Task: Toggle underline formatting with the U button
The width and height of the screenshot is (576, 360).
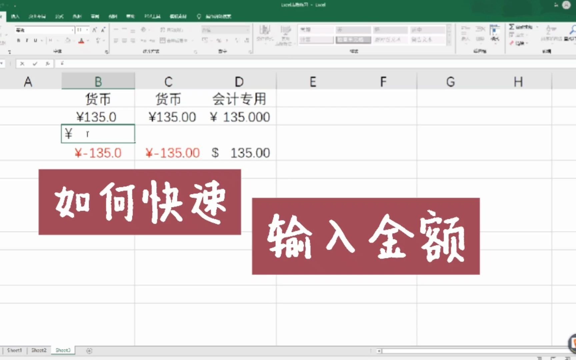Action: [x=35, y=40]
